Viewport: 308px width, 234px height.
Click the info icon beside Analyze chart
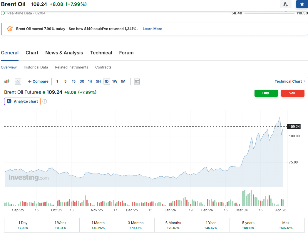coord(45,101)
